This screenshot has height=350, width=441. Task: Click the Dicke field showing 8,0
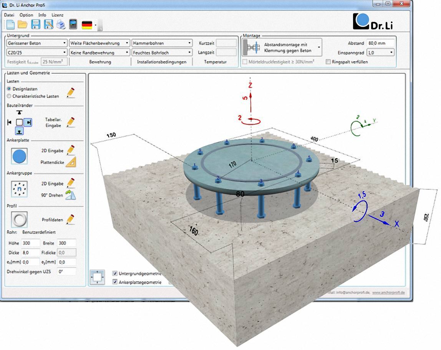tap(30, 253)
